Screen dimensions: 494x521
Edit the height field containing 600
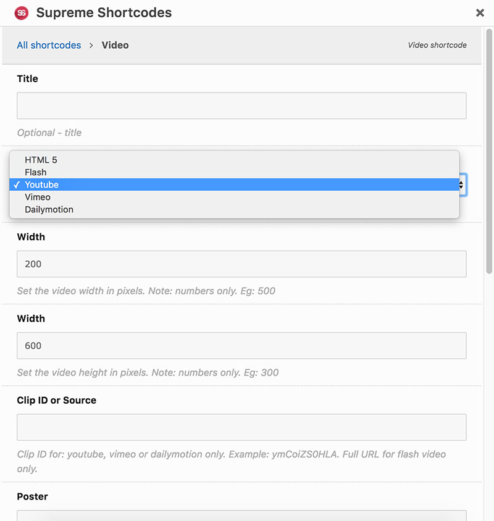click(x=241, y=346)
